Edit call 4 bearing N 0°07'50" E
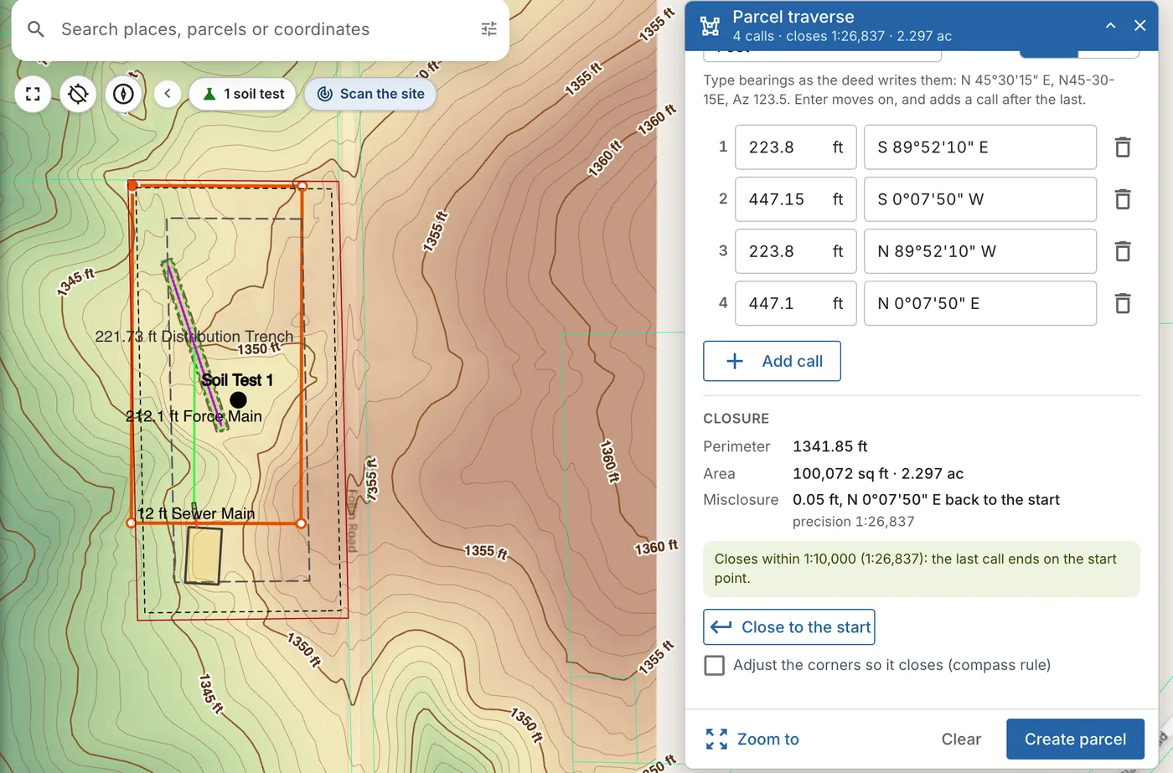Image resolution: width=1173 pixels, height=773 pixels. pyautogui.click(x=980, y=303)
